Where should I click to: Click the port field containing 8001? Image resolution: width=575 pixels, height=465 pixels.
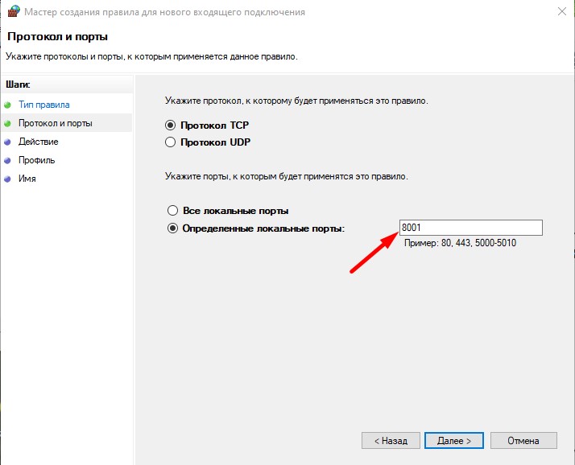(470, 228)
